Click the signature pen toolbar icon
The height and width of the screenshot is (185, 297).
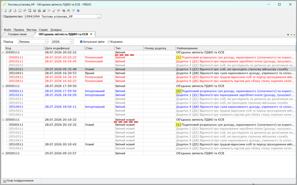[x=54, y=11]
